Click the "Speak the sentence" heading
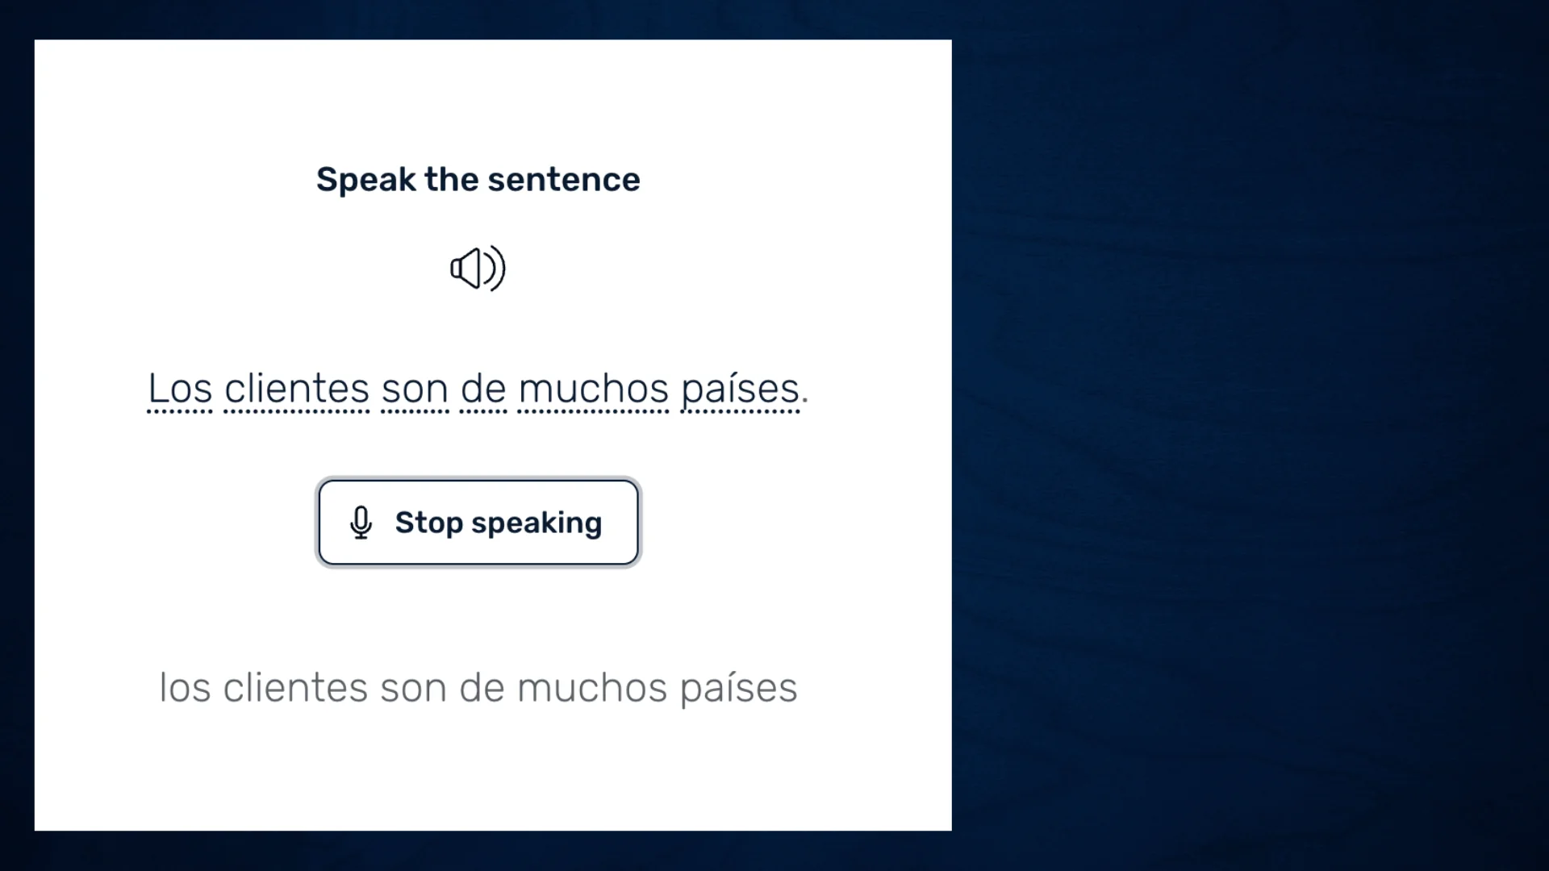1549x871 pixels. click(478, 179)
